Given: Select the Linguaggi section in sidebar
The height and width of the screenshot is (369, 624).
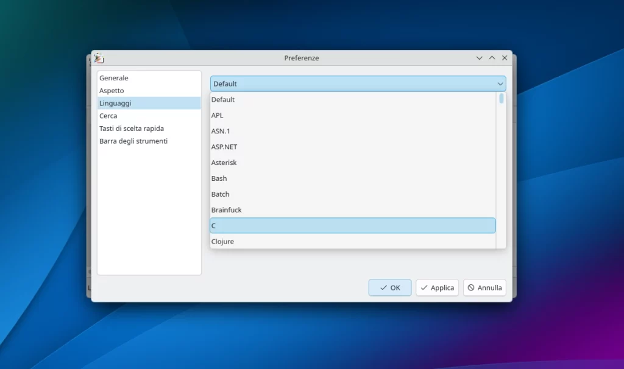Looking at the screenshot, I should [x=149, y=103].
